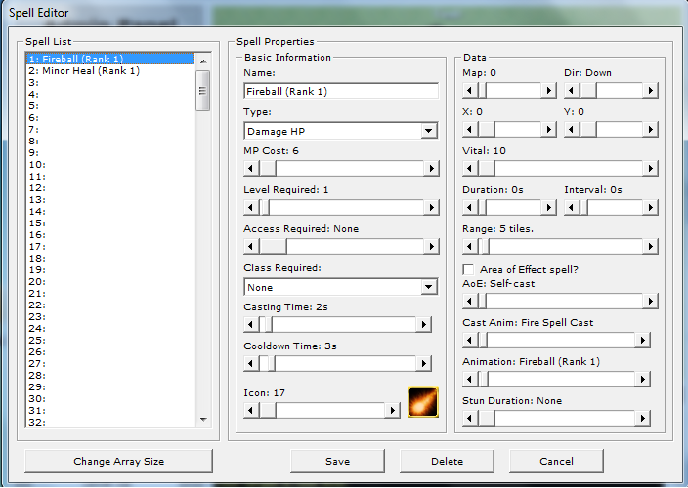Increase Duration with right arrow
The height and width of the screenshot is (488, 688).
click(548, 207)
